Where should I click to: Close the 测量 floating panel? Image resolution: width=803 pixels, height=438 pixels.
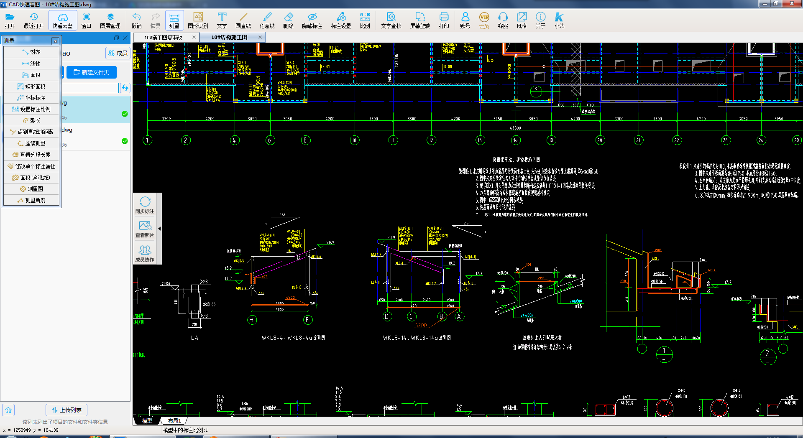click(55, 41)
